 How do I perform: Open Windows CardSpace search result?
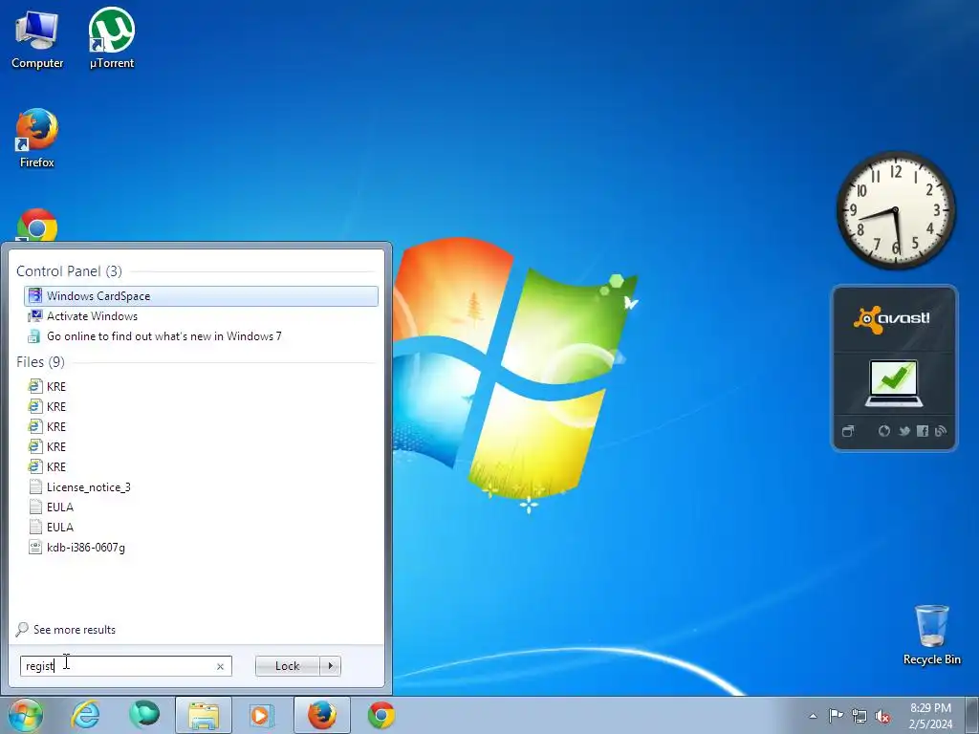click(x=201, y=296)
